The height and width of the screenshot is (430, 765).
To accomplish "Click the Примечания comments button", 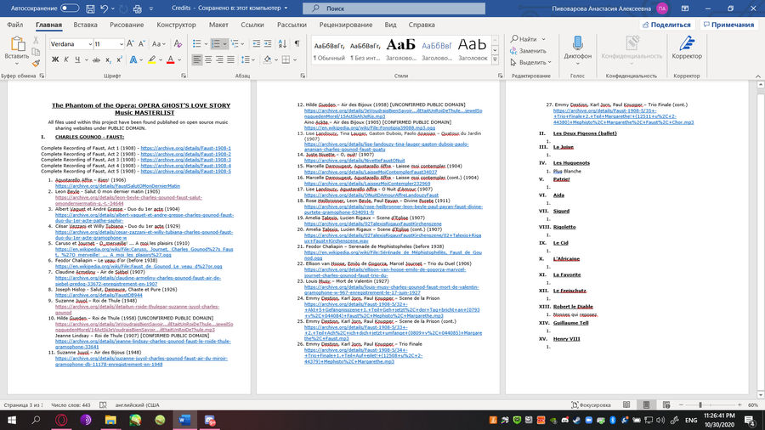I will point(729,25).
